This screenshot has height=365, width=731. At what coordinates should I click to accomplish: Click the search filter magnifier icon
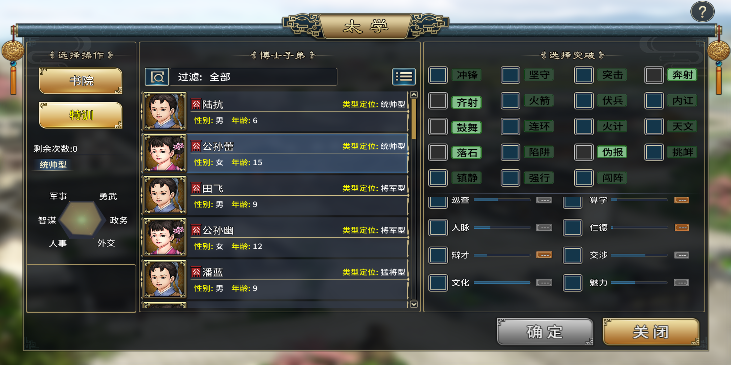[x=157, y=77]
